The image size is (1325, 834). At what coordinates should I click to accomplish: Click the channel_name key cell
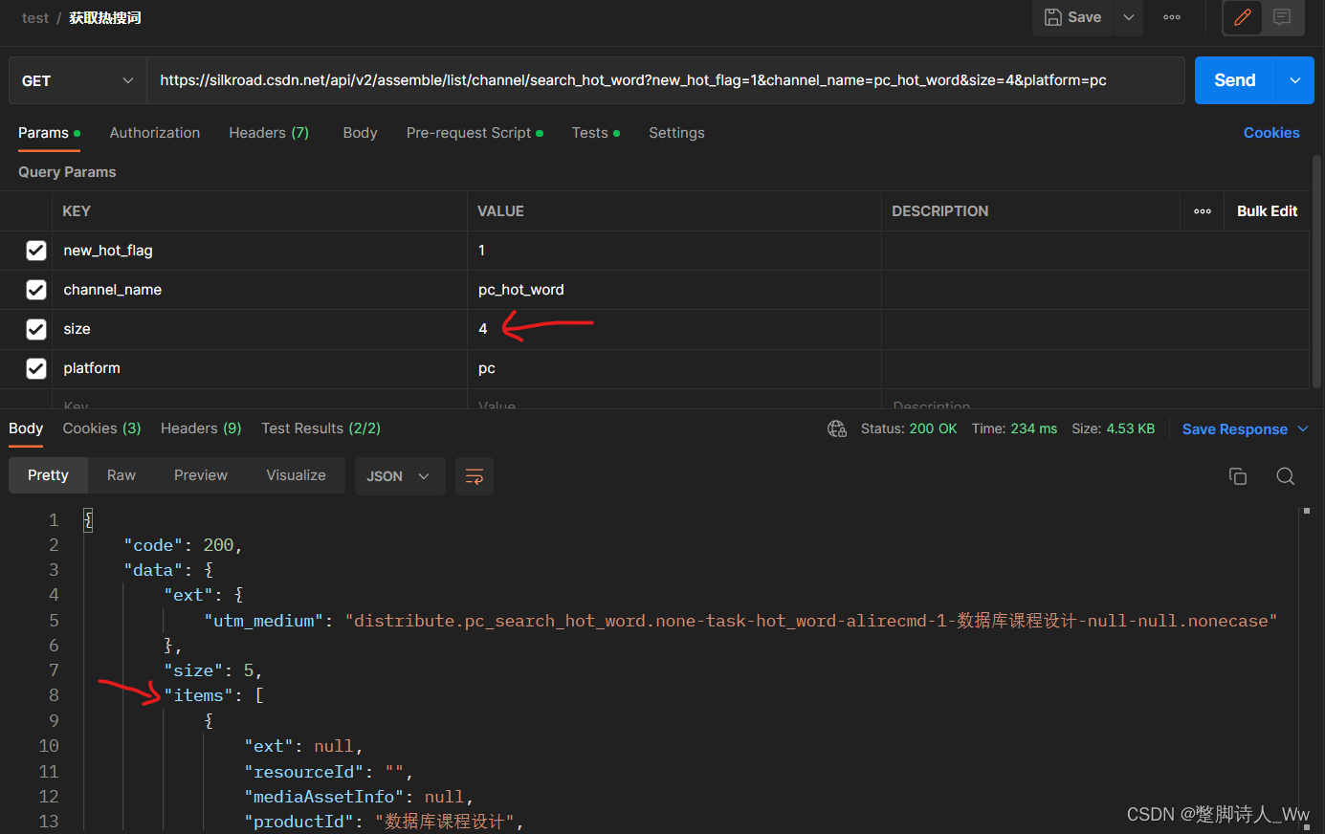pos(259,290)
